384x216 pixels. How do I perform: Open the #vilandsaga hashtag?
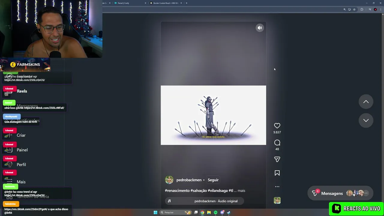tap(218, 190)
